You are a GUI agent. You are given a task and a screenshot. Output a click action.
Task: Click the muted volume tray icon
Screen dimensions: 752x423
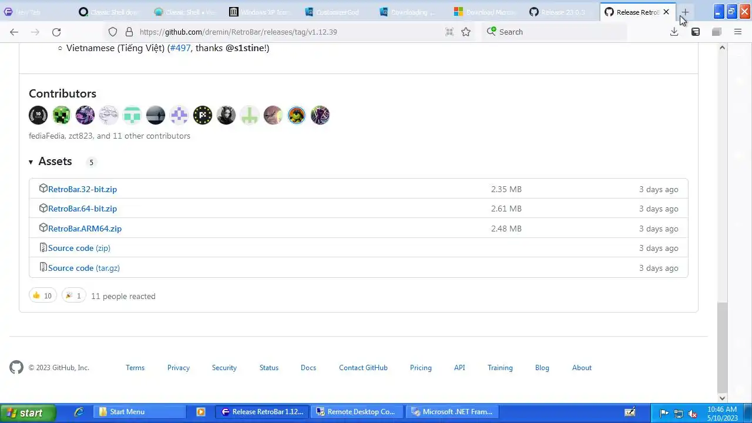click(693, 413)
